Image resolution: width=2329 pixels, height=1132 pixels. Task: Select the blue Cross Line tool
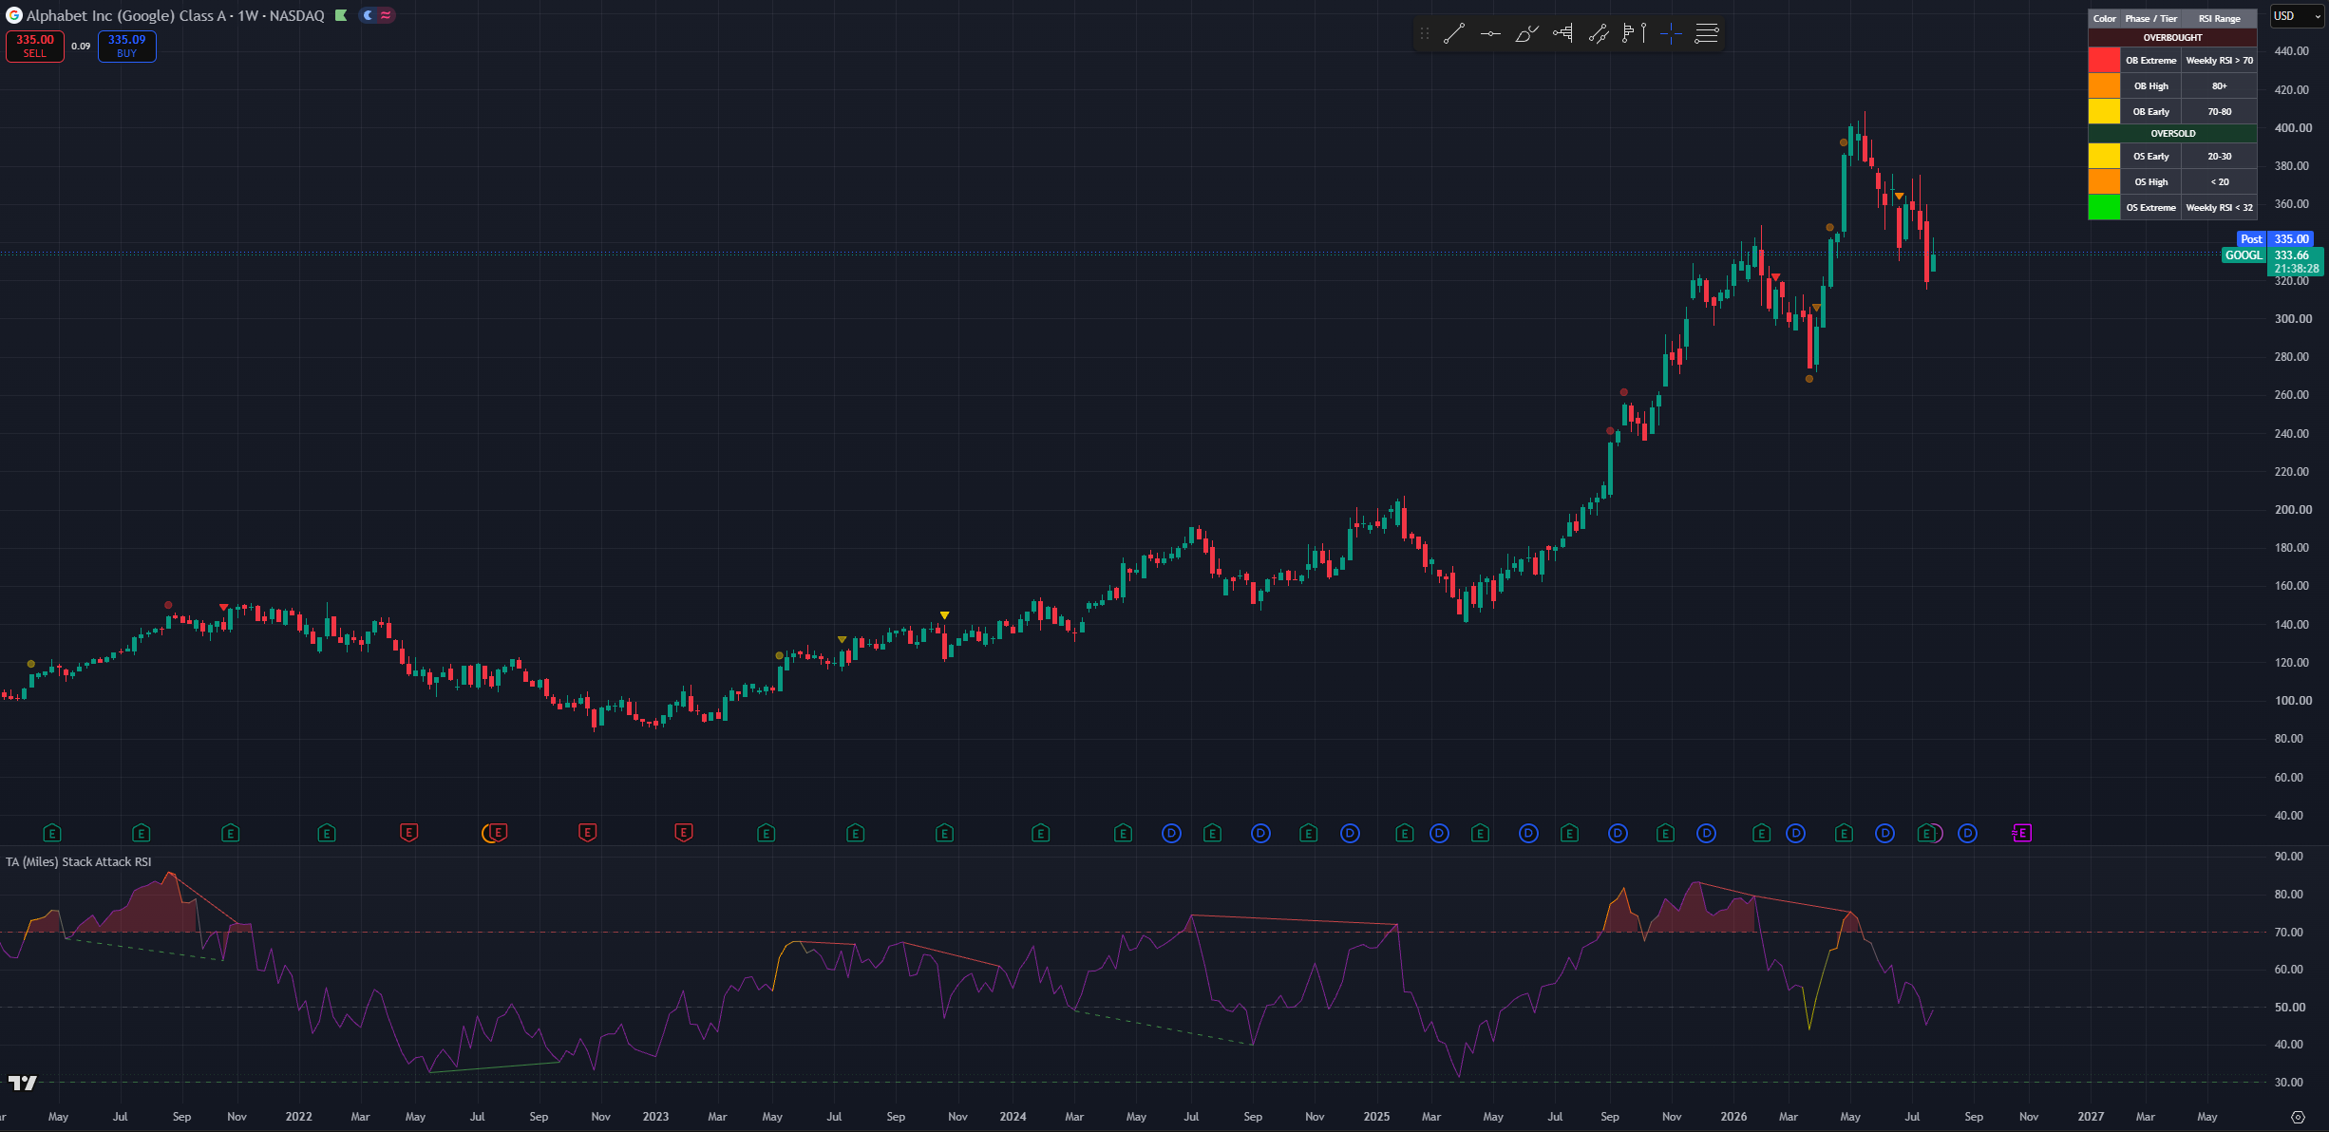(x=1671, y=34)
